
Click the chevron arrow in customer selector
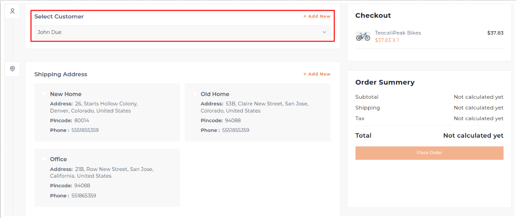324,32
